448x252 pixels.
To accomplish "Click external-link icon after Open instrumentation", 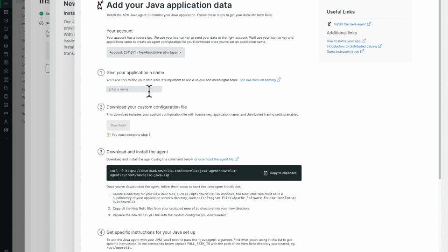I will (362, 51).
